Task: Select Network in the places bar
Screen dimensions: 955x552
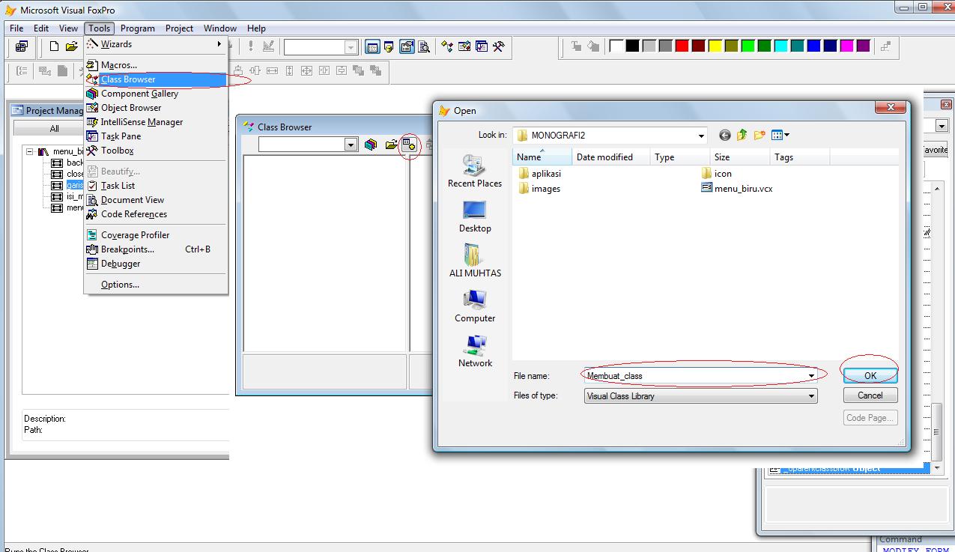Action: coord(475,351)
